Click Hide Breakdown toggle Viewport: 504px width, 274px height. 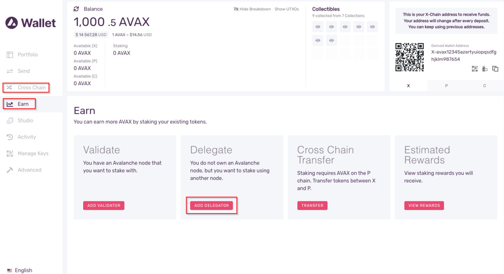pos(252,9)
